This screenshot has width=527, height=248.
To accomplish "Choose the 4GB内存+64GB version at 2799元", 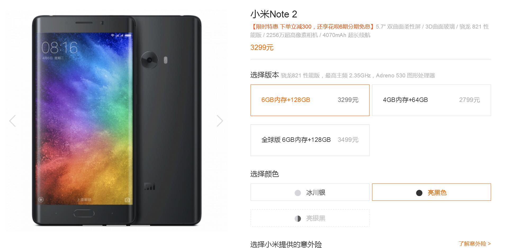I will pos(431,100).
